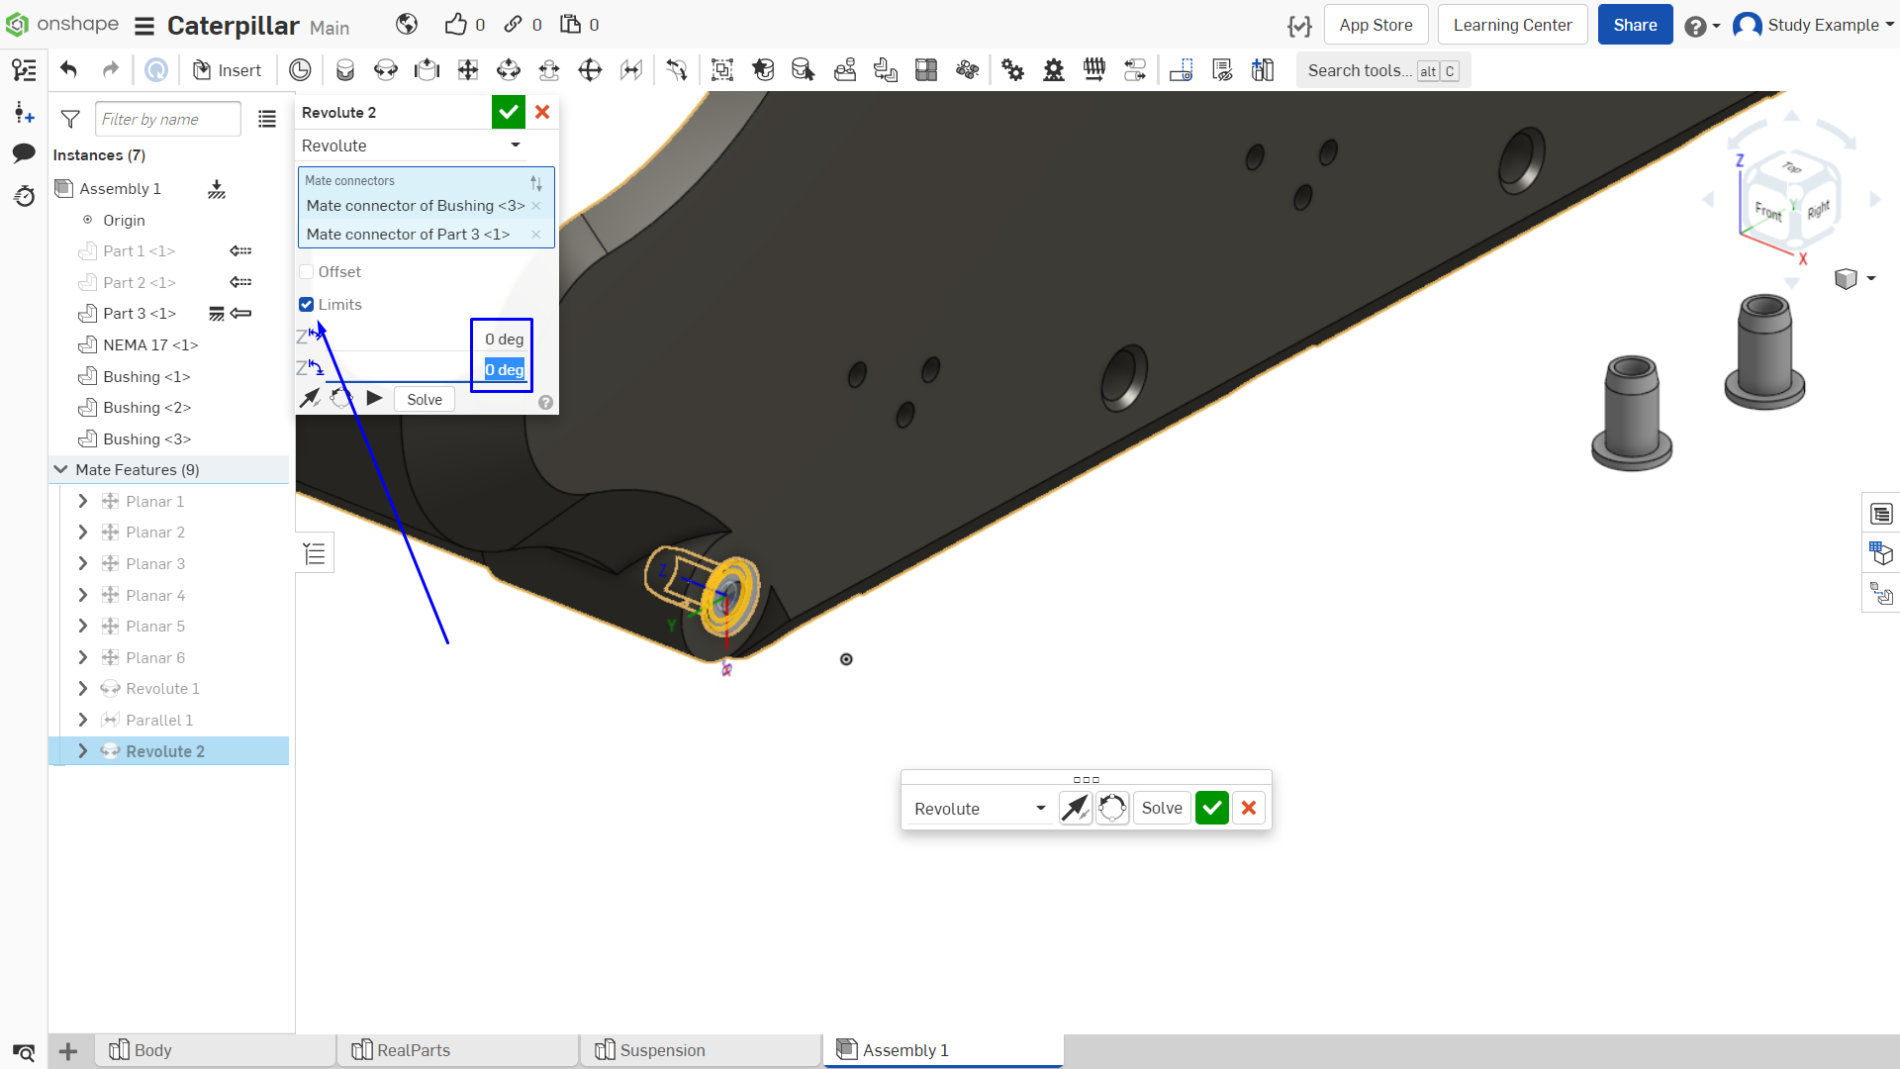Select the Pin slot mate tool
Screen dimensions: 1900x1069
[x=549, y=69]
